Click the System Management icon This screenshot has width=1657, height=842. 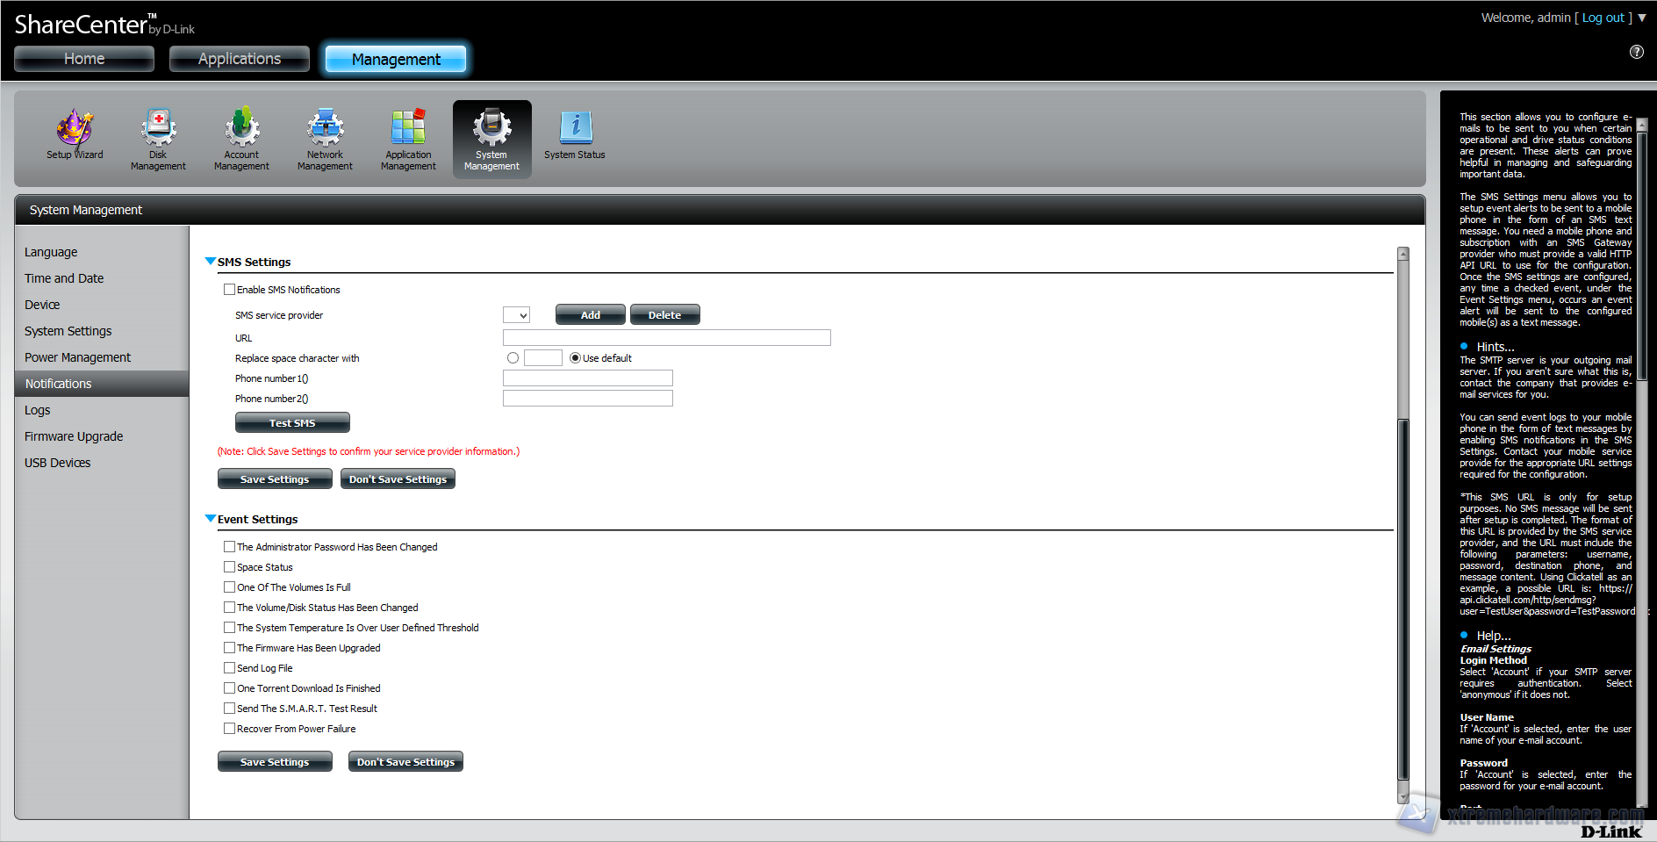pos(491,128)
